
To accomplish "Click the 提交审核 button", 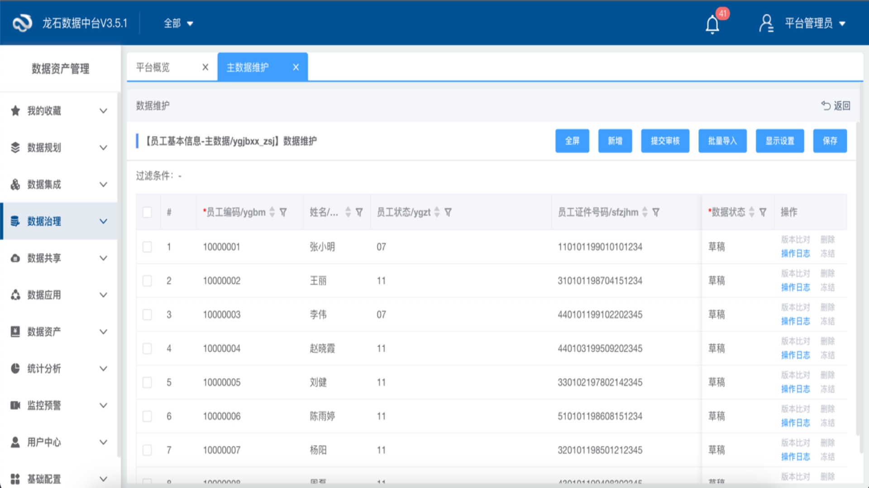I will coord(665,141).
